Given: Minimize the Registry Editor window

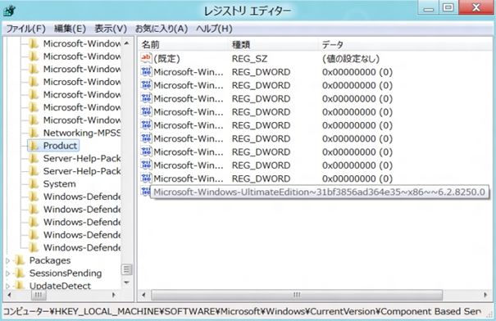Looking at the screenshot, I should (428, 7).
